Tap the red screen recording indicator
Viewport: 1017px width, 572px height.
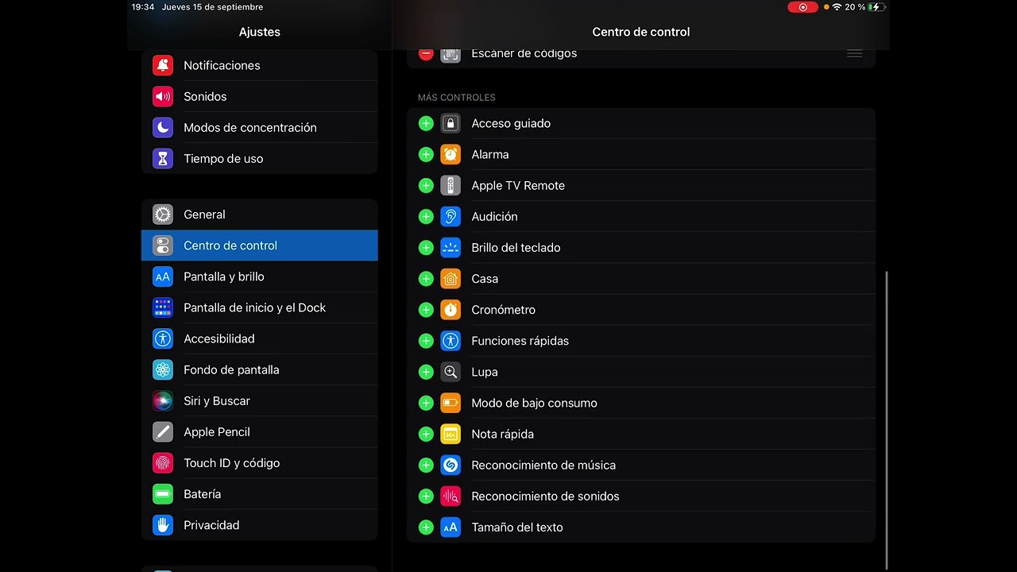(x=802, y=7)
